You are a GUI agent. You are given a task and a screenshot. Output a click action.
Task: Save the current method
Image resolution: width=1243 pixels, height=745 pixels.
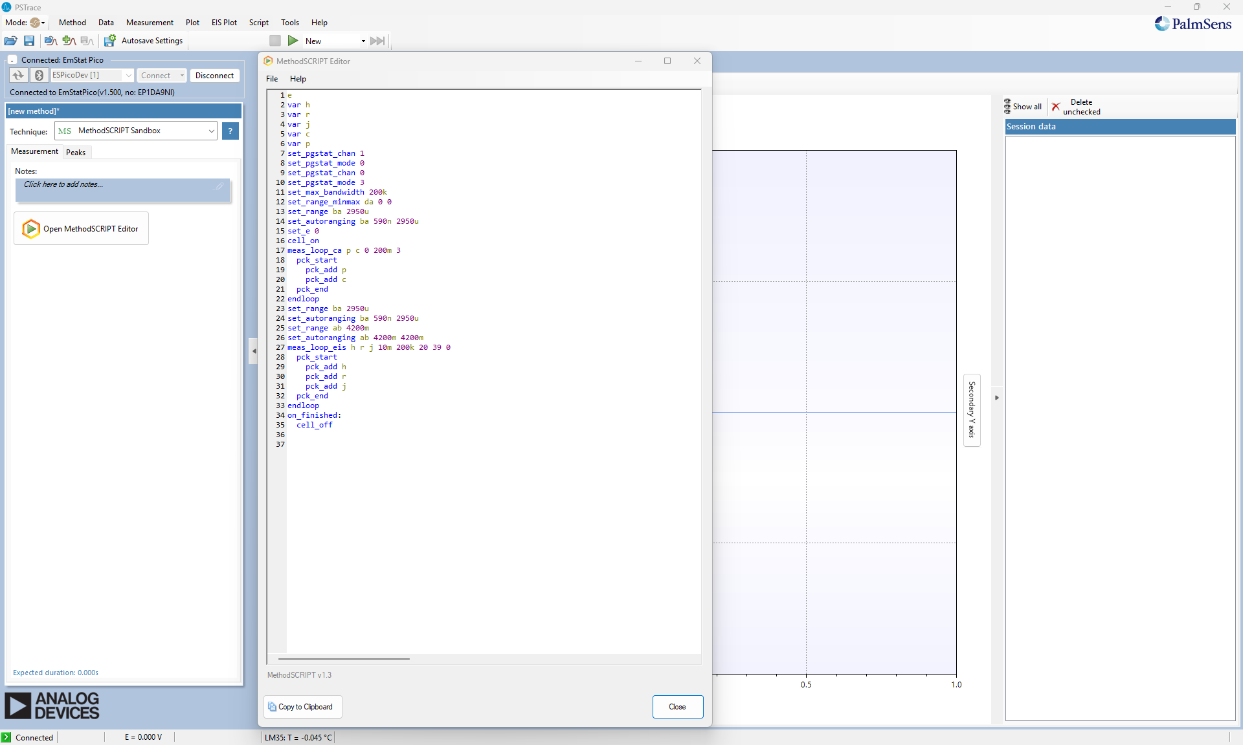pos(29,41)
